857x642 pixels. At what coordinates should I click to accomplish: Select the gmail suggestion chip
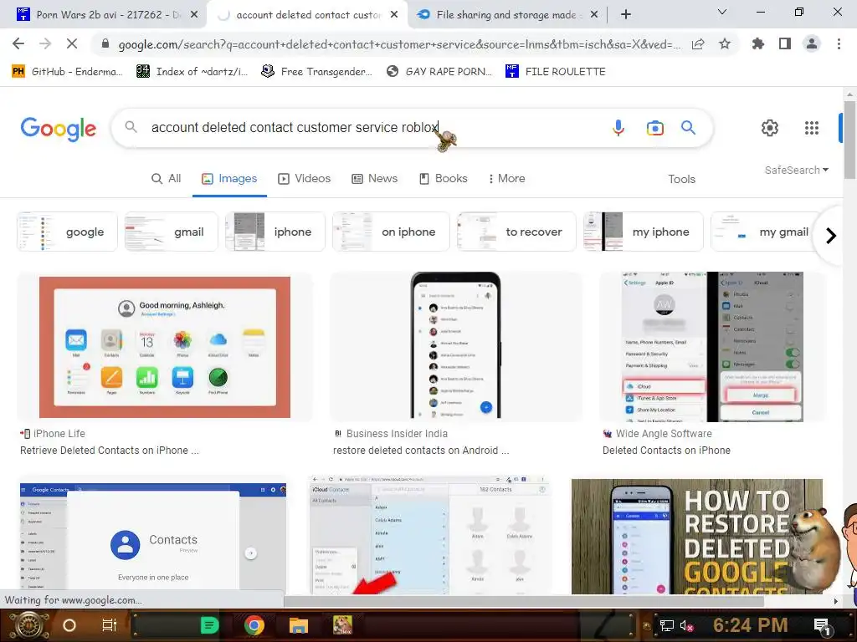171,232
